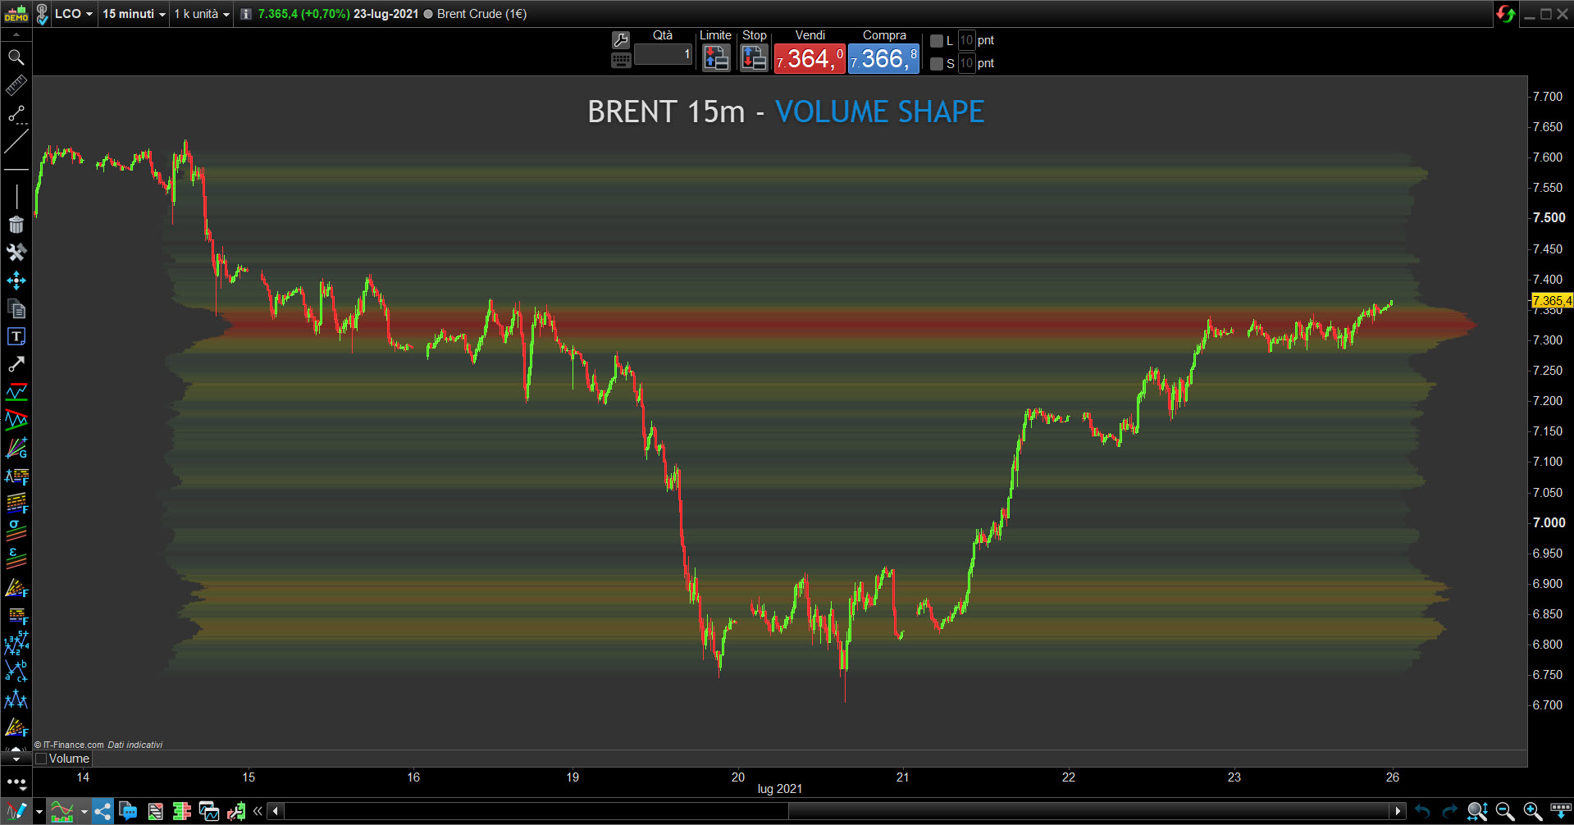Enable the L limit checkbox
Screen dimensions: 1574x825
[x=937, y=40]
